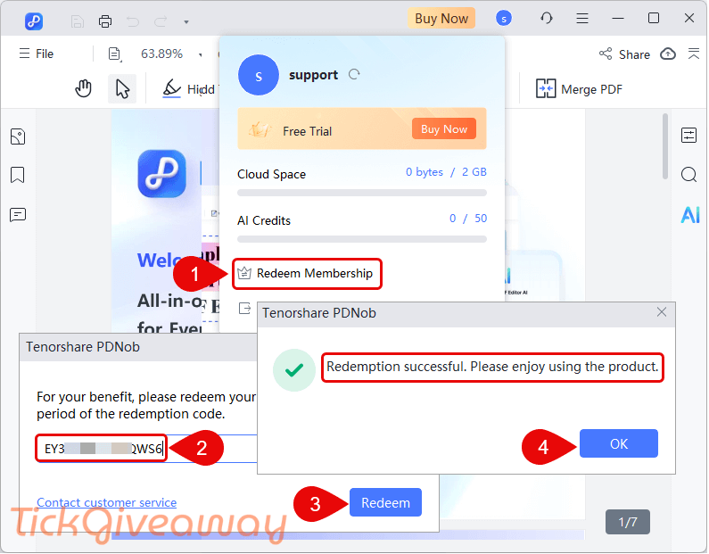Open the Merge PDF tool
Screen dimensions: 709x554
click(579, 89)
